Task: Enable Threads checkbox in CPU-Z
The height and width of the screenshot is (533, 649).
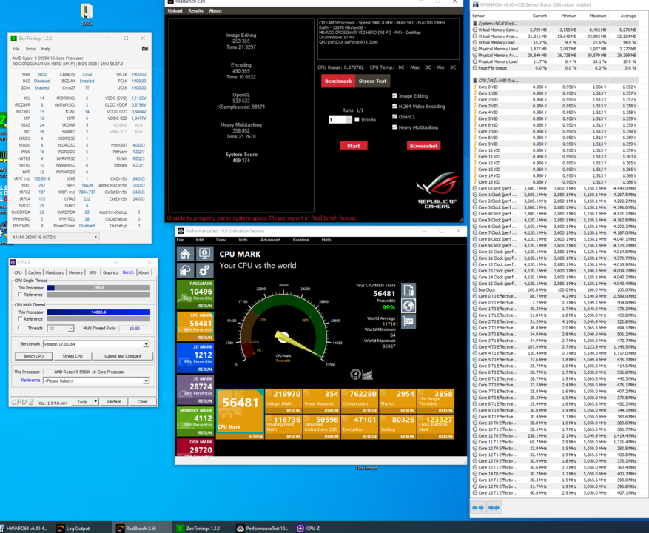Action: tap(20, 328)
